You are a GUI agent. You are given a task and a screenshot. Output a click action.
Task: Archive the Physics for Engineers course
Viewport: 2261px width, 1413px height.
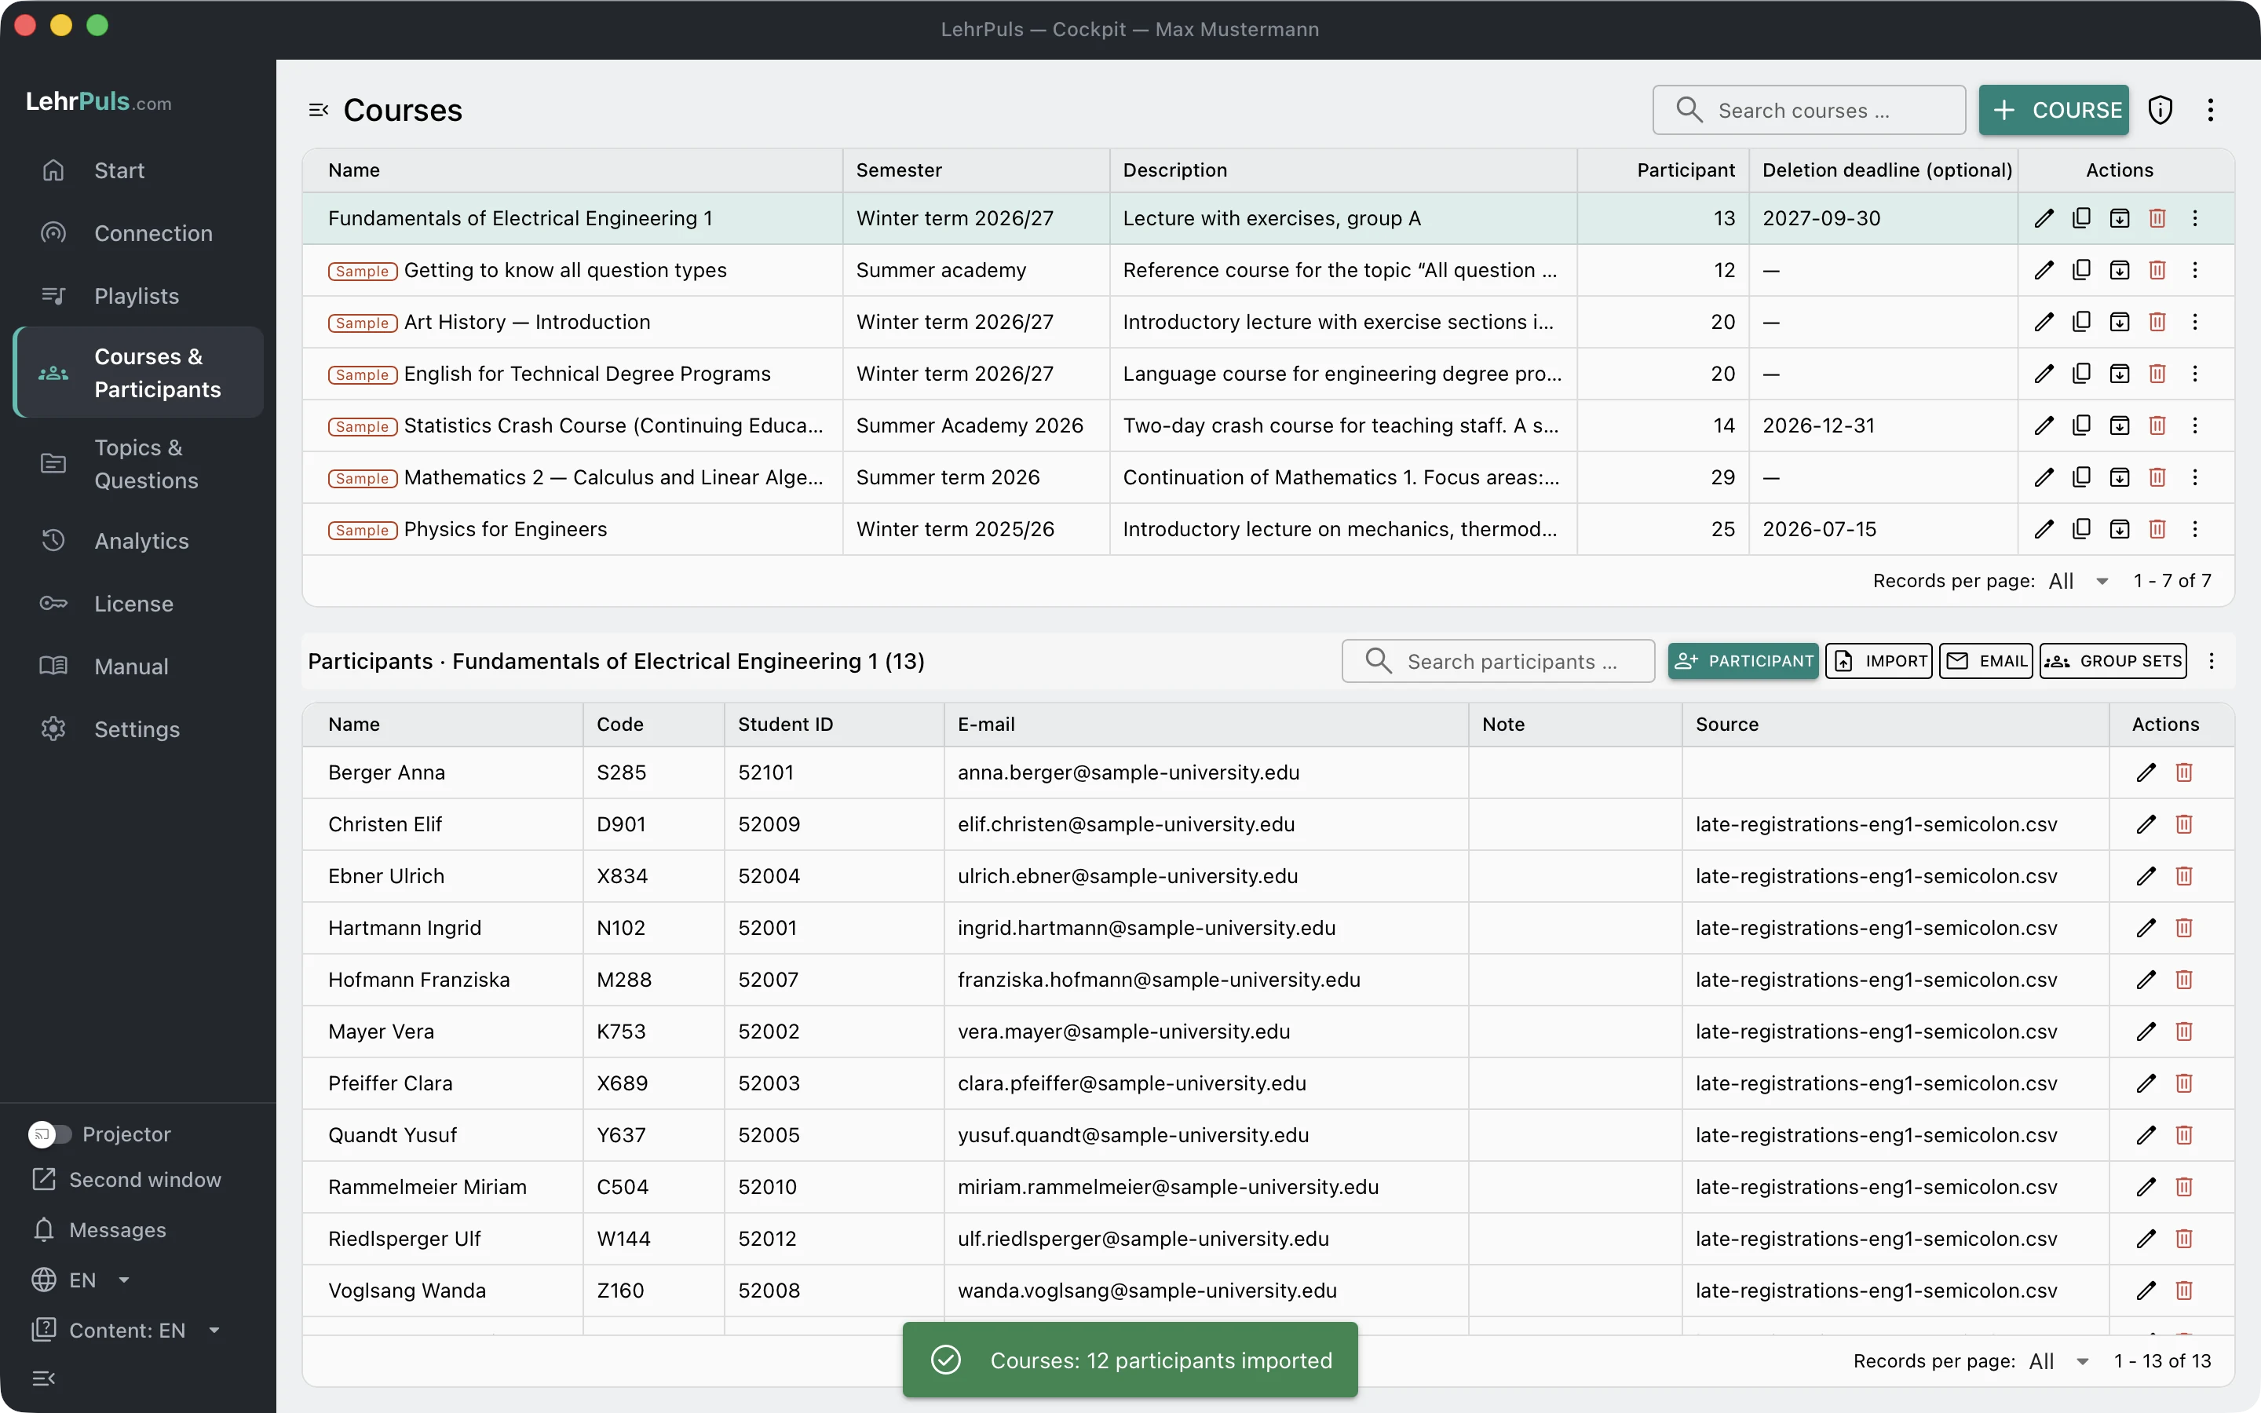click(x=2119, y=529)
